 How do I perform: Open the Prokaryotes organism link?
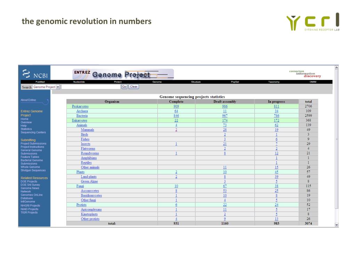80,106
